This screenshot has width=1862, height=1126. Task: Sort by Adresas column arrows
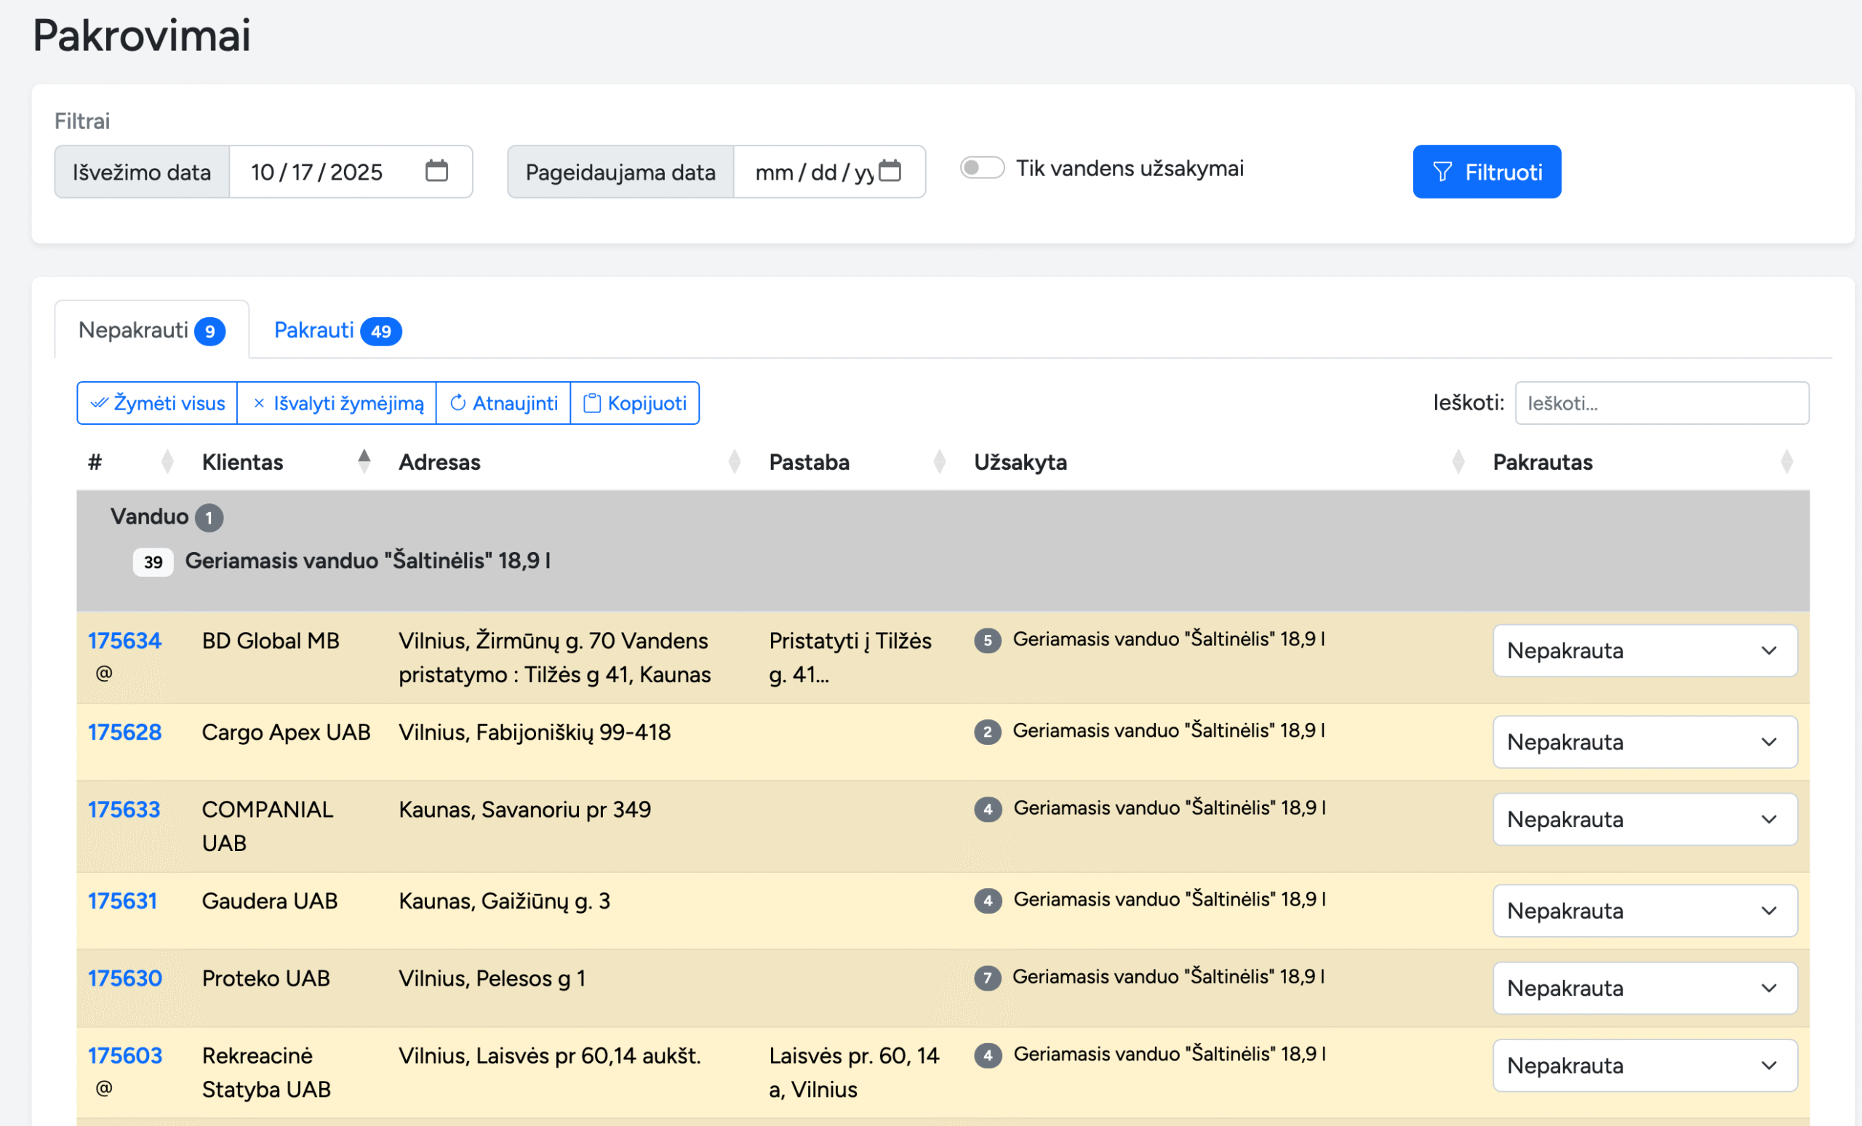pos(734,462)
